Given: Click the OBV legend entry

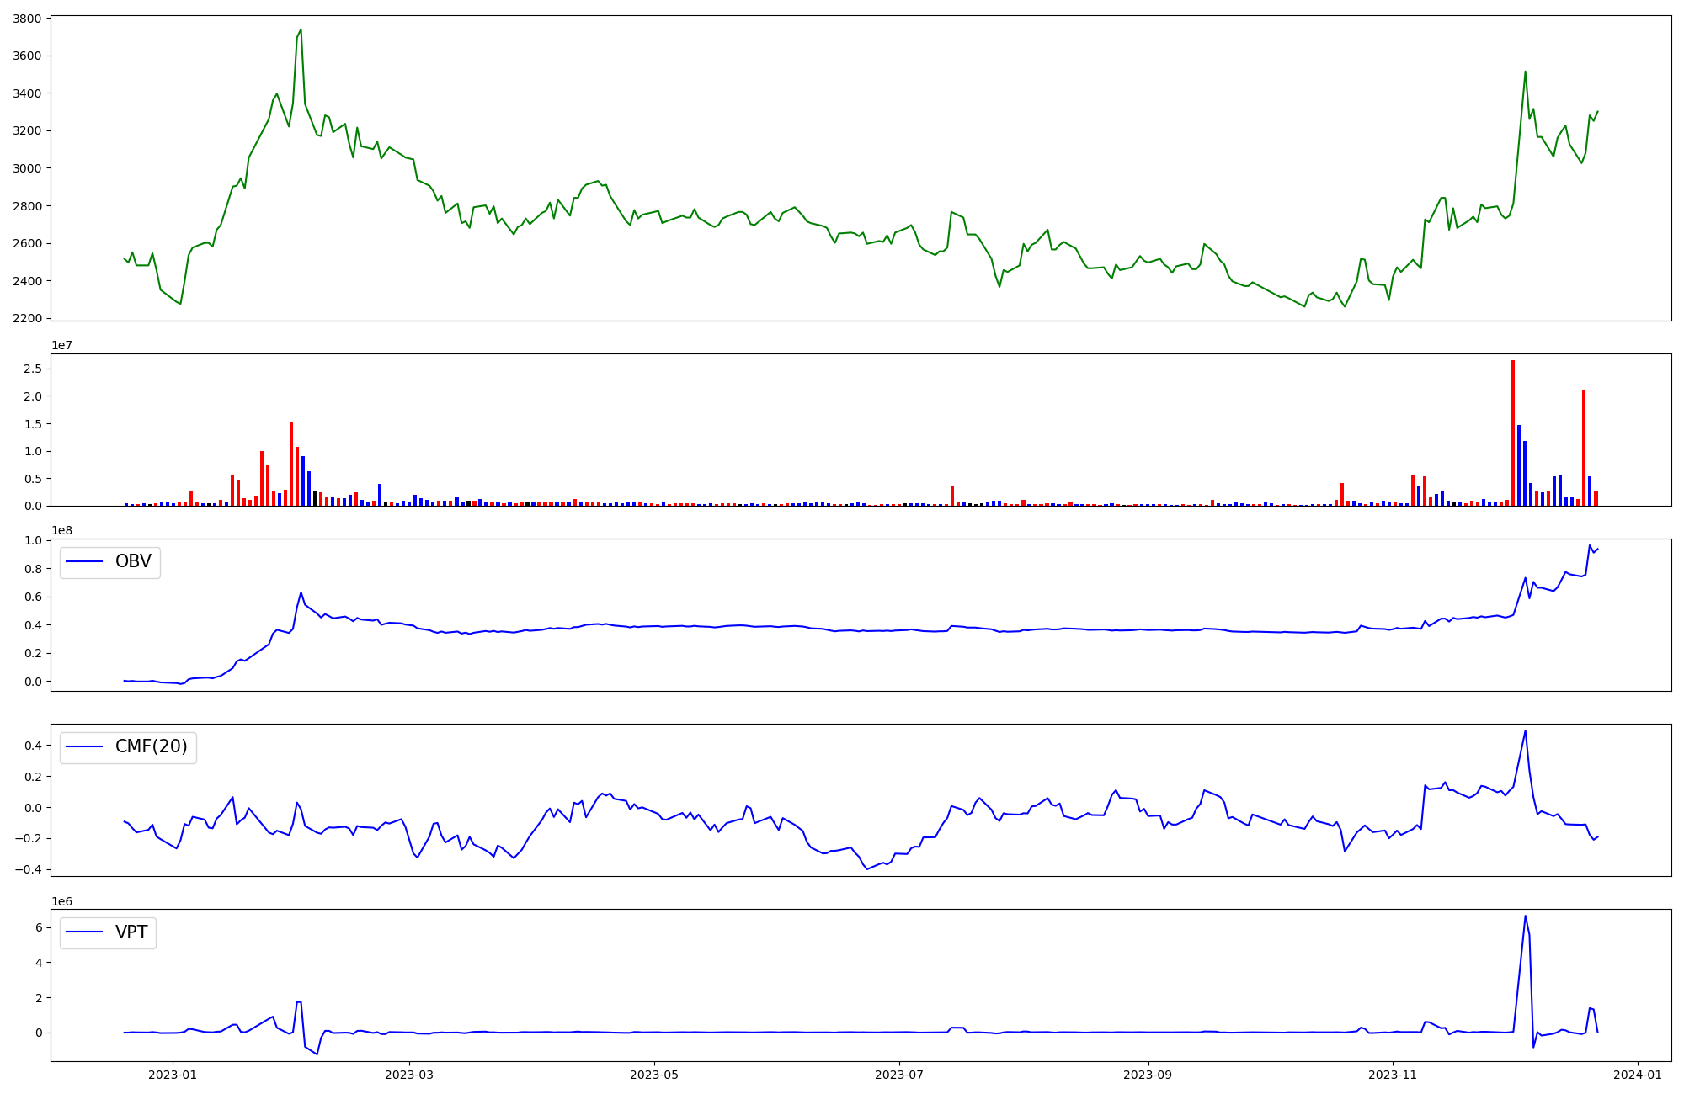Looking at the screenshot, I should click(x=132, y=562).
